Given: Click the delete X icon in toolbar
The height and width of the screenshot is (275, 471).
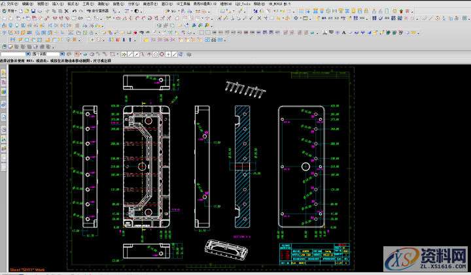Looking at the screenshot, I should 67,11.
